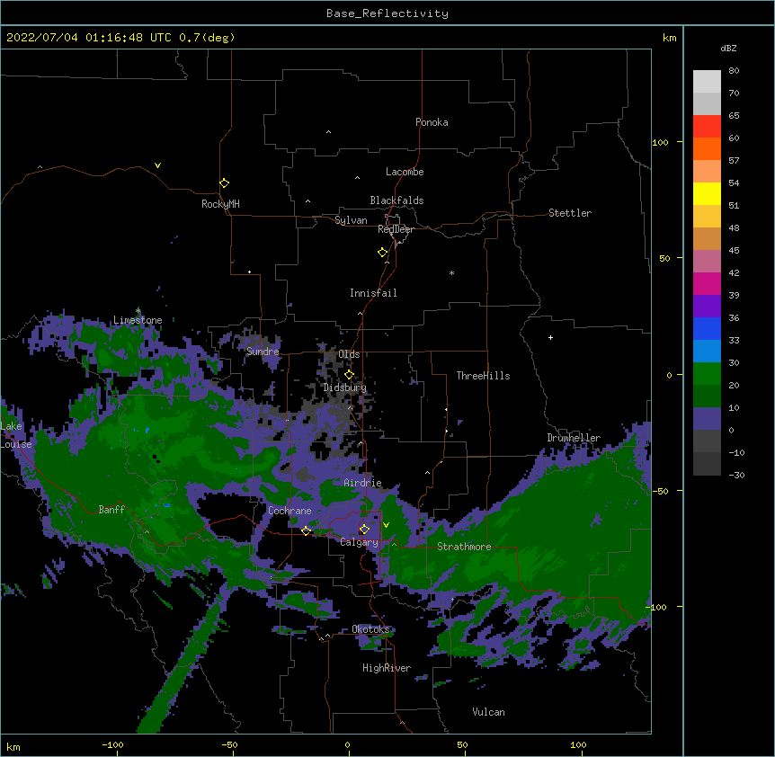Click the yellow diamond marker above Calgary
Screen dimensions: 775x757
[x=364, y=530]
